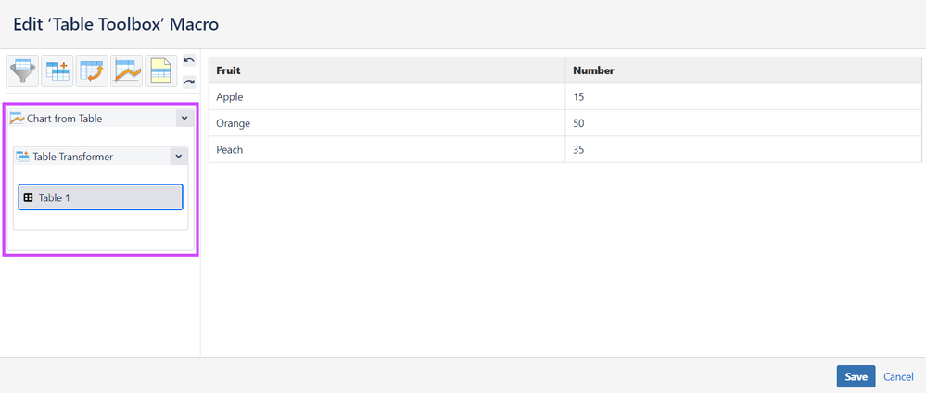This screenshot has width=926, height=393.
Task: Save the Table Toolbox macro
Action: pyautogui.click(x=856, y=376)
